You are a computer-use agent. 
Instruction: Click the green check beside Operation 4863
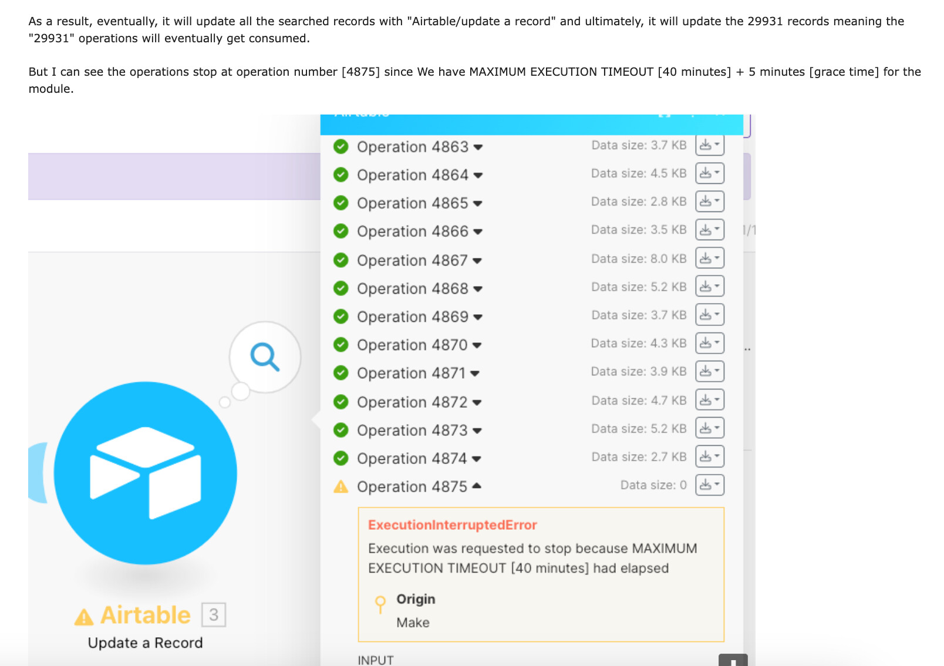pos(340,146)
